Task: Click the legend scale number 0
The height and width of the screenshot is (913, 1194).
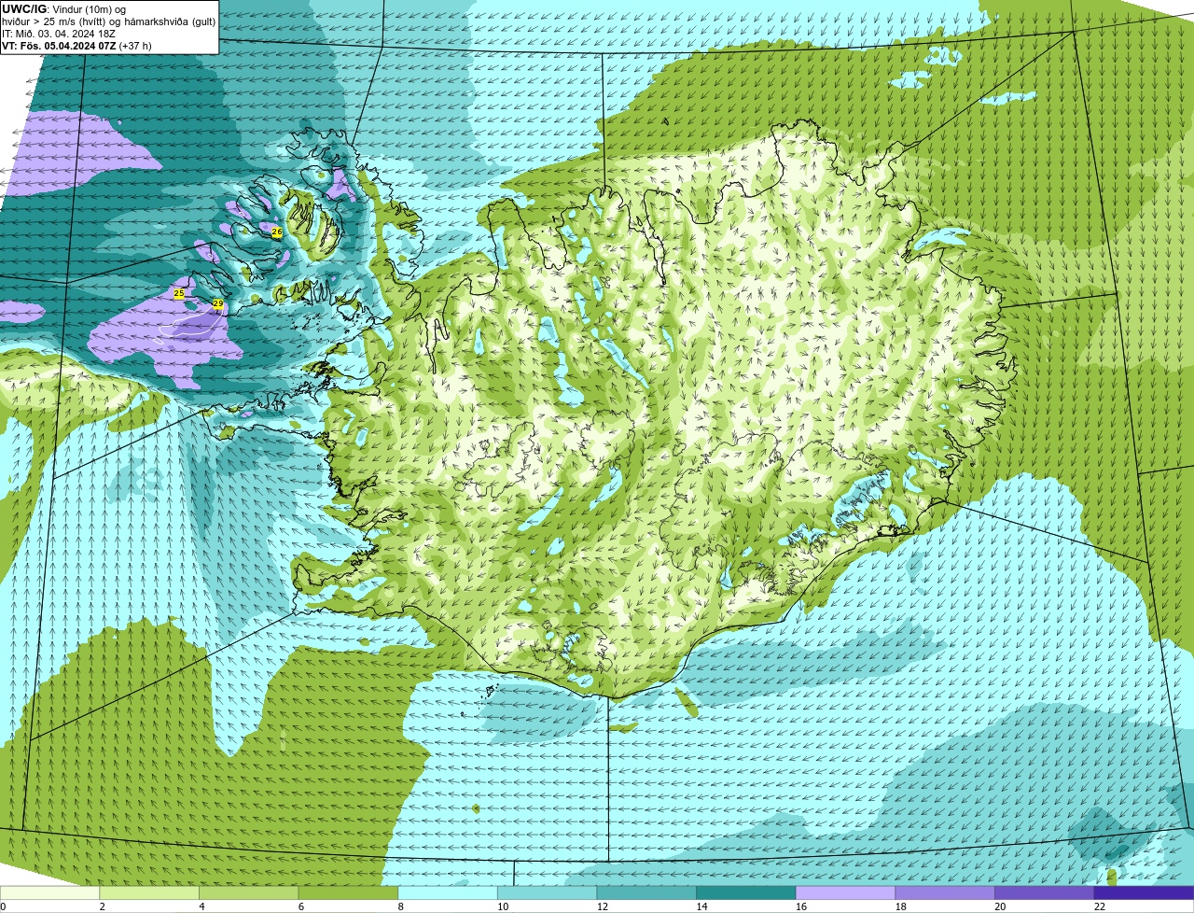Action: tap(3, 906)
